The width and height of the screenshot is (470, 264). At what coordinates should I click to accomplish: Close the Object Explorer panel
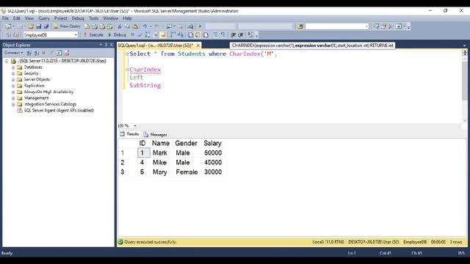pos(111,45)
